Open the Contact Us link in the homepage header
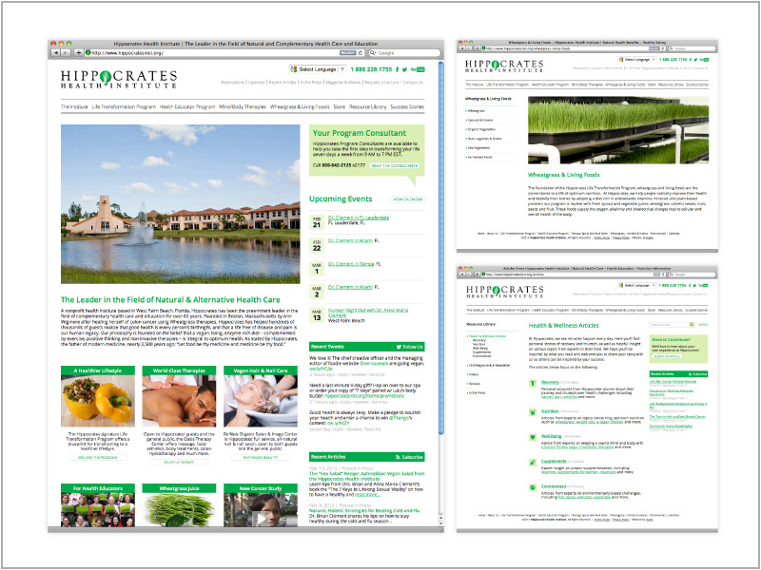The width and height of the screenshot is (761, 570). coord(413,83)
